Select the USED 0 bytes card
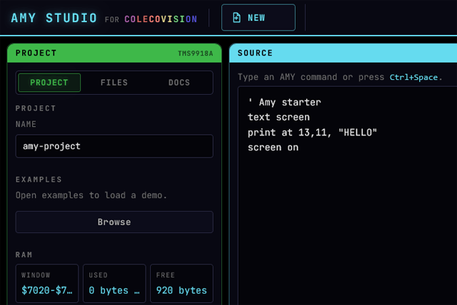Screen dimensions: 457x305 tap(114, 284)
